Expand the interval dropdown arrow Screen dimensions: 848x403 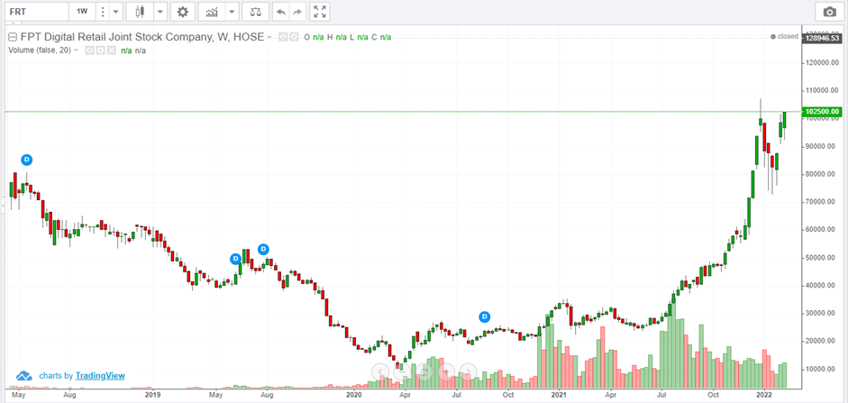[115, 12]
